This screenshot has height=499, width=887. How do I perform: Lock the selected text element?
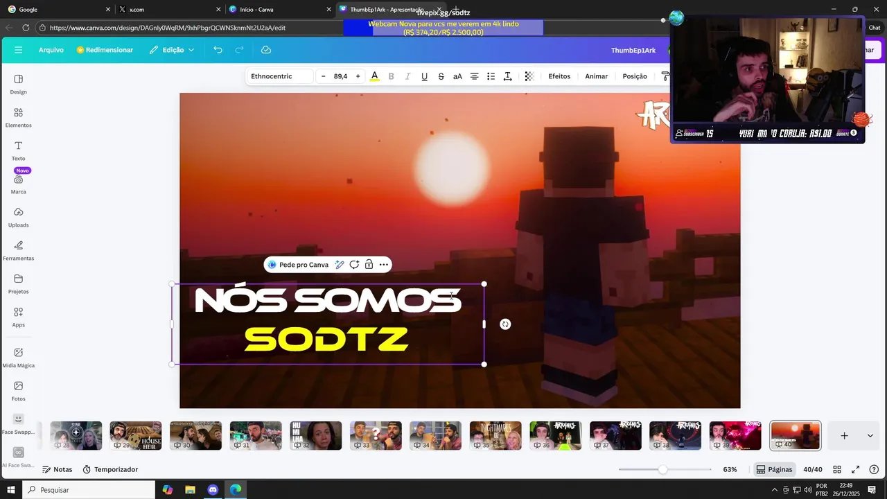click(369, 265)
